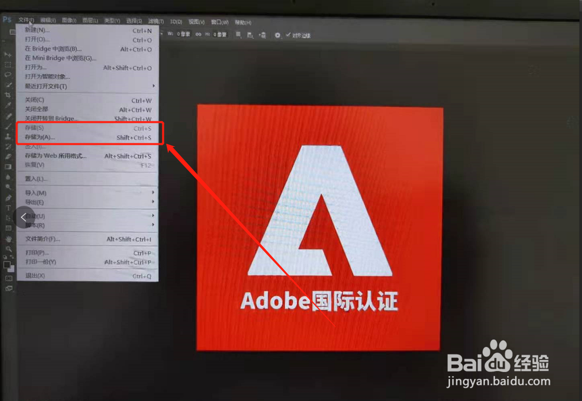Select the Eraser tool
Image resolution: width=582 pixels, height=401 pixels.
pyautogui.click(x=8, y=156)
